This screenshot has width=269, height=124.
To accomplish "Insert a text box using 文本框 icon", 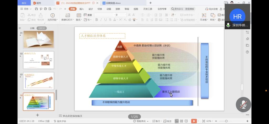I will tap(204, 15).
